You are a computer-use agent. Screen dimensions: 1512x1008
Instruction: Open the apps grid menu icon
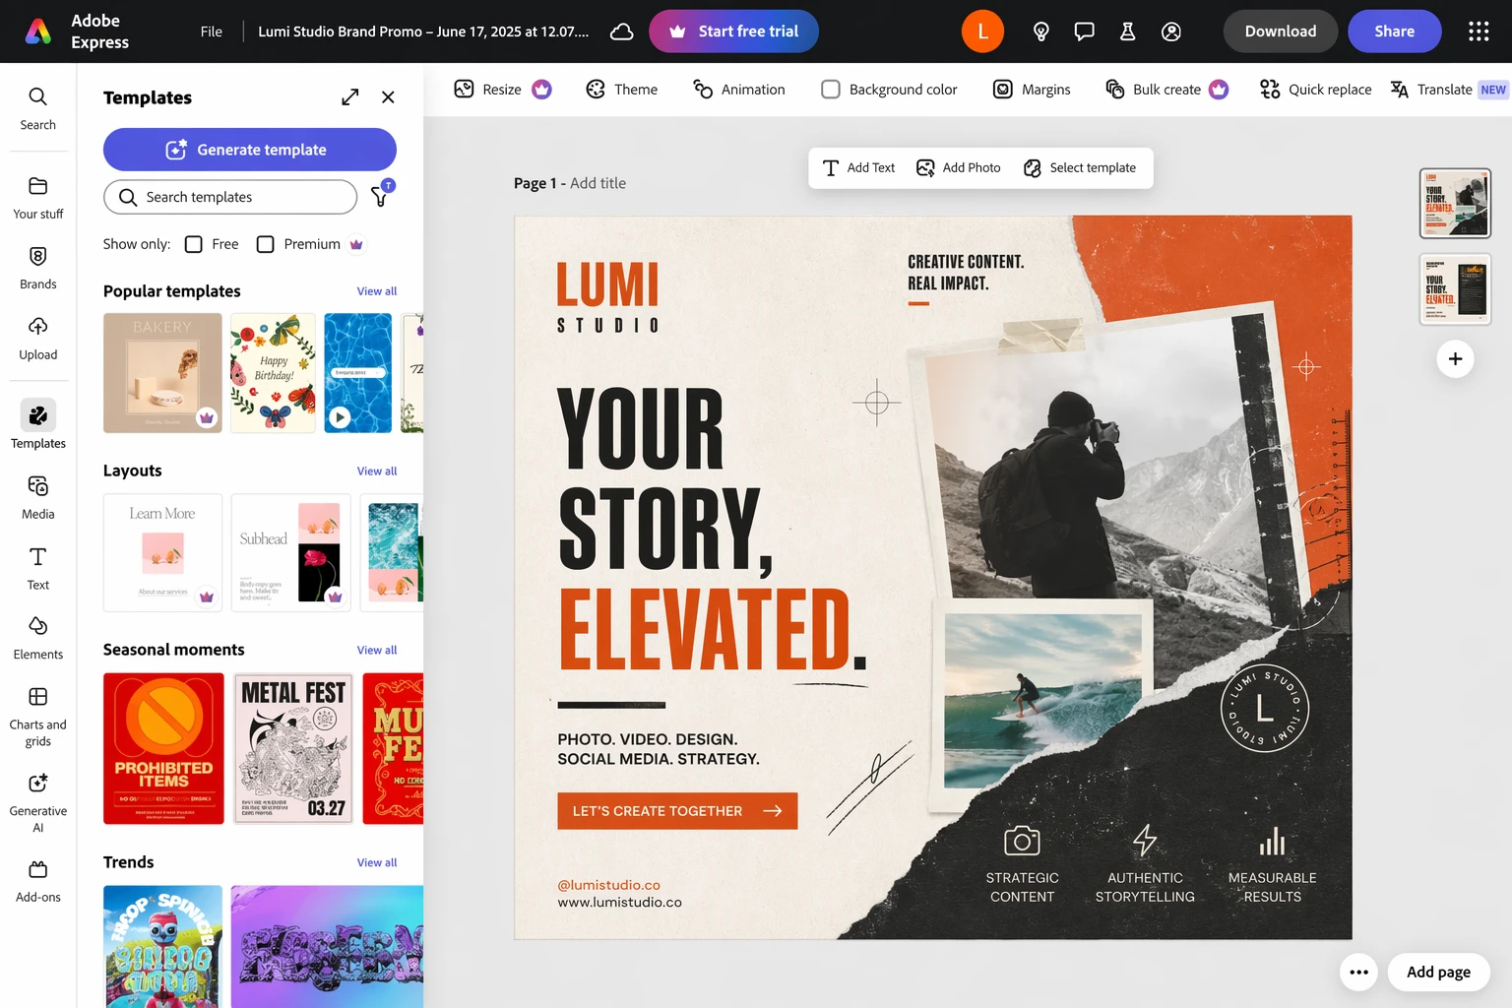coord(1479,31)
